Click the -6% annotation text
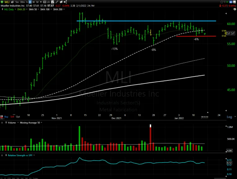Image resolution: width=237 pixels, height=179 pixels. pos(196,39)
